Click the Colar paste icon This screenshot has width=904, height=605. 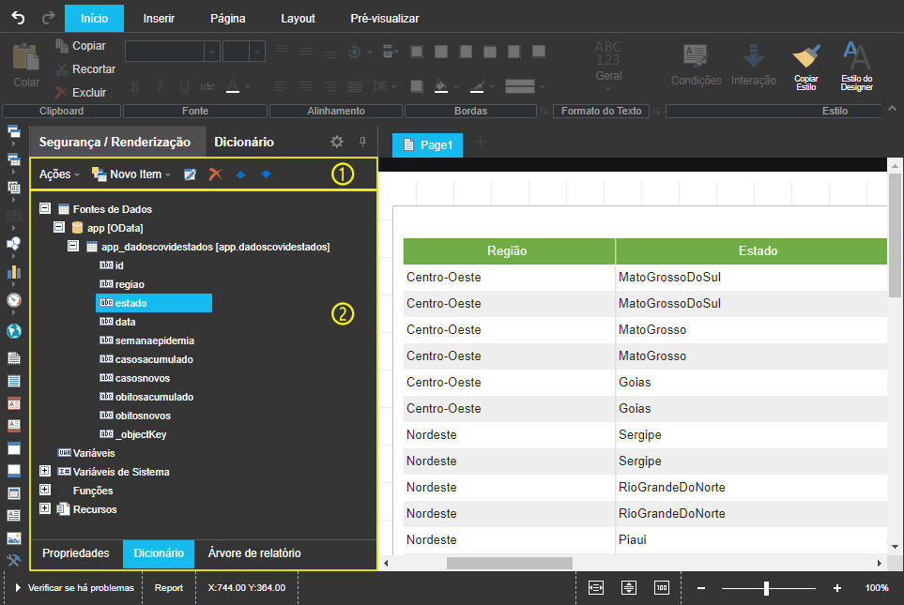click(26, 65)
